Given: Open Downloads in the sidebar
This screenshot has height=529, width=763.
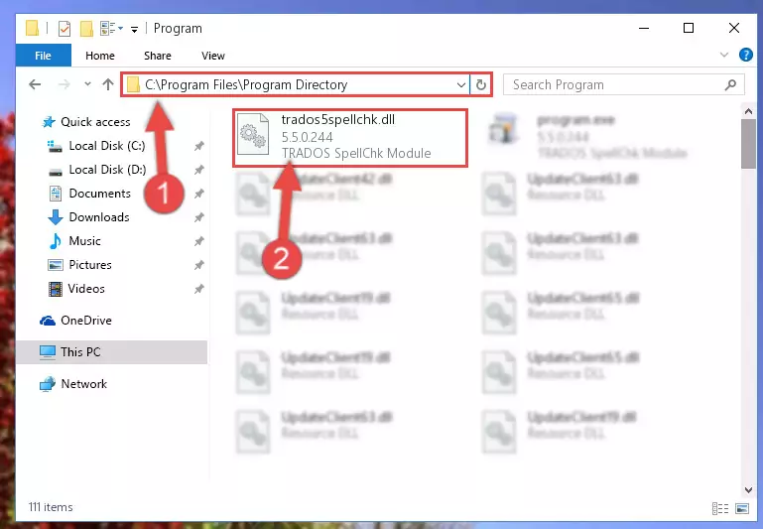Looking at the screenshot, I should click(x=89, y=217).
